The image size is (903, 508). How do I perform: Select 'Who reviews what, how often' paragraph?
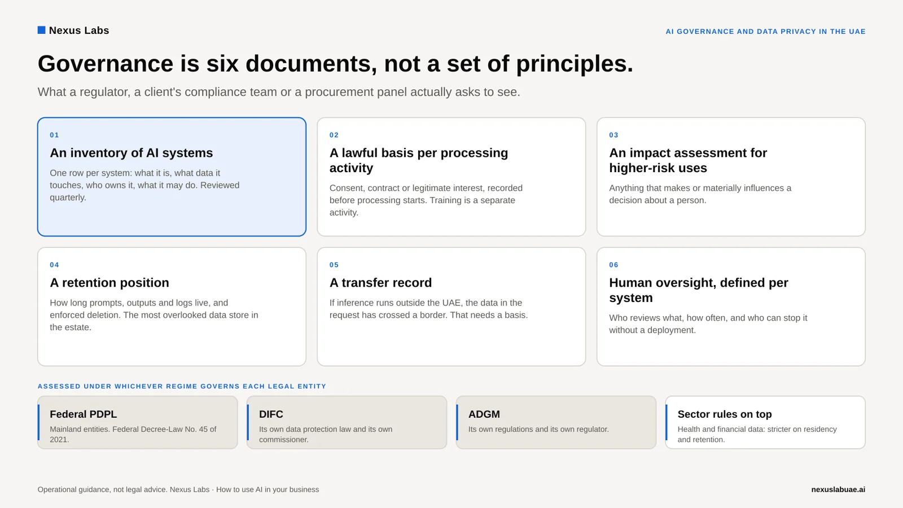pos(708,324)
